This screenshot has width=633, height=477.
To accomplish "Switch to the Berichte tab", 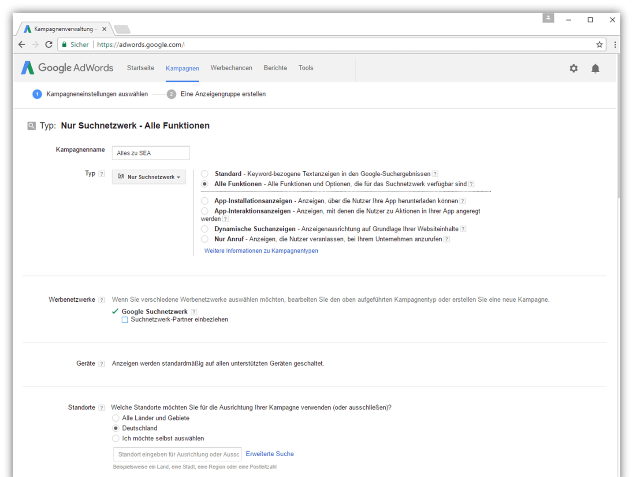I will pyautogui.click(x=275, y=68).
